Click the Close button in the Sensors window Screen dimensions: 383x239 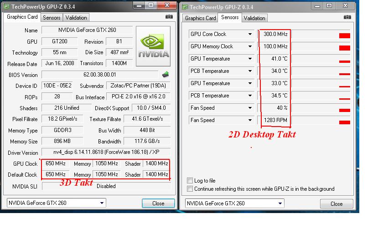[x=336, y=203]
